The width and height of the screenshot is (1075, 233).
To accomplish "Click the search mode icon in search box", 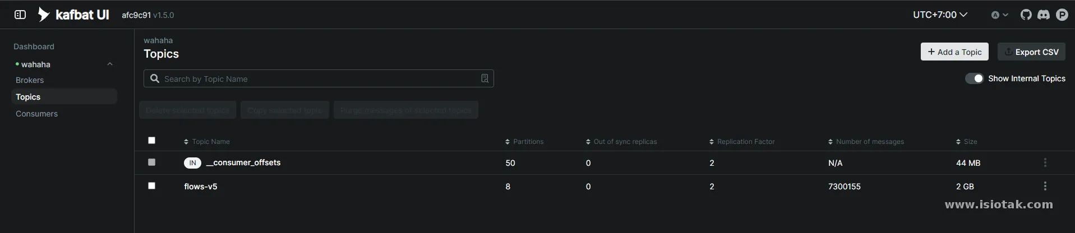I will click(485, 78).
